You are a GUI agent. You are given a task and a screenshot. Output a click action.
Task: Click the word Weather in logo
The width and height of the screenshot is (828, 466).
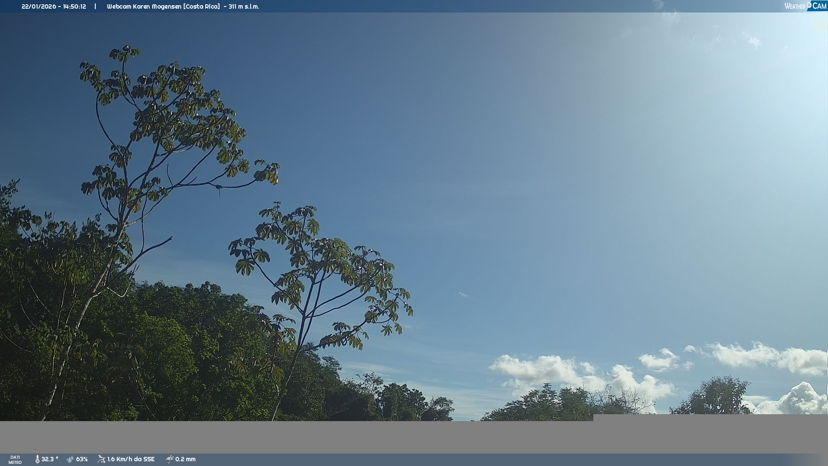pyautogui.click(x=795, y=6)
